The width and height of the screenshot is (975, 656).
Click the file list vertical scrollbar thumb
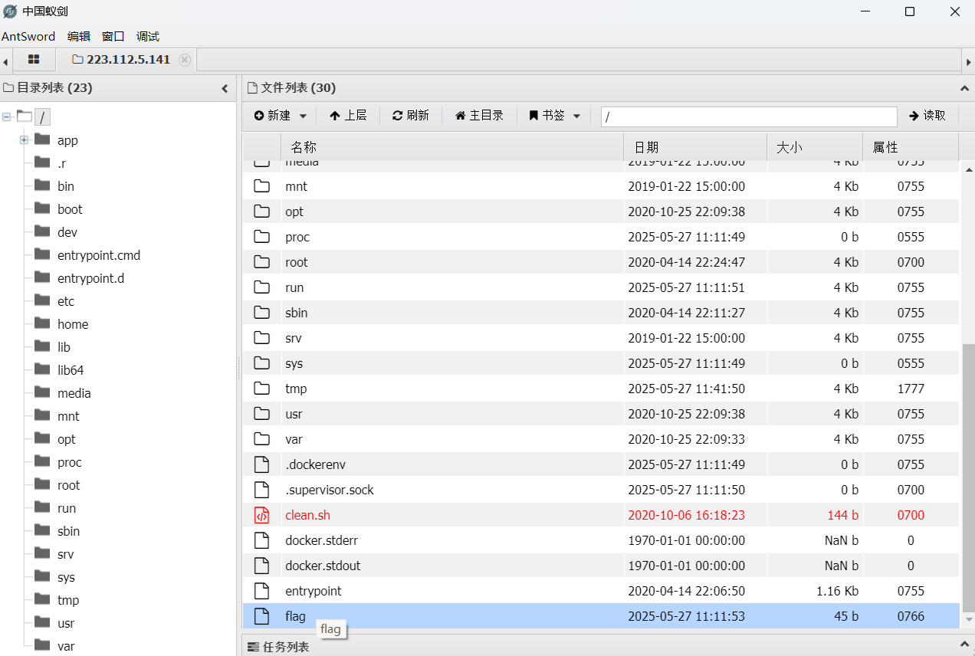(x=968, y=477)
